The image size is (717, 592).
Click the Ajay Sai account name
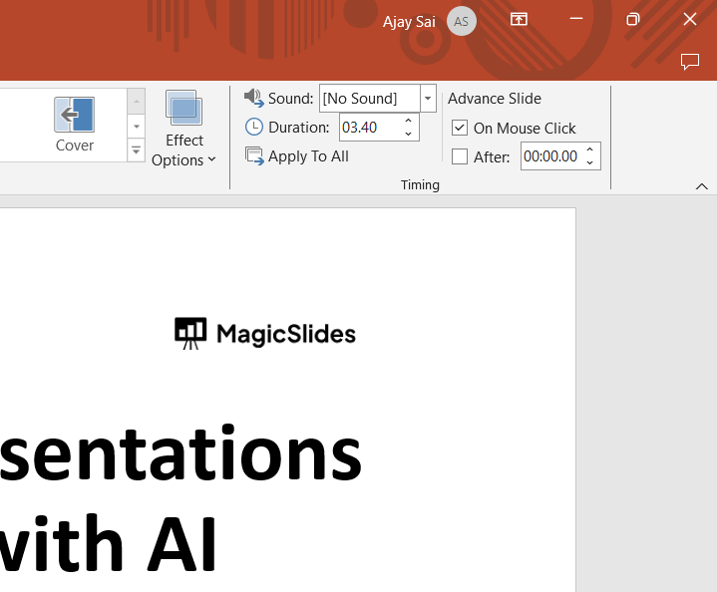point(409,21)
